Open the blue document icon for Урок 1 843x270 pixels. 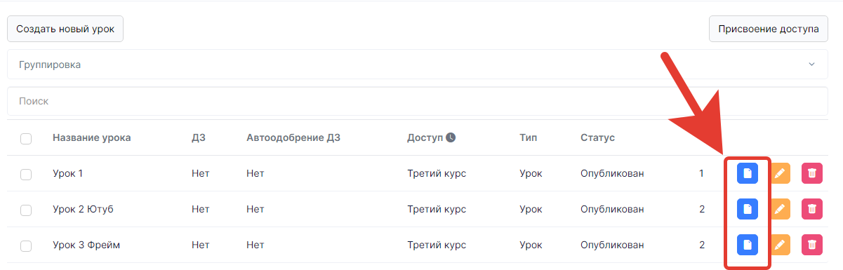[x=748, y=173]
